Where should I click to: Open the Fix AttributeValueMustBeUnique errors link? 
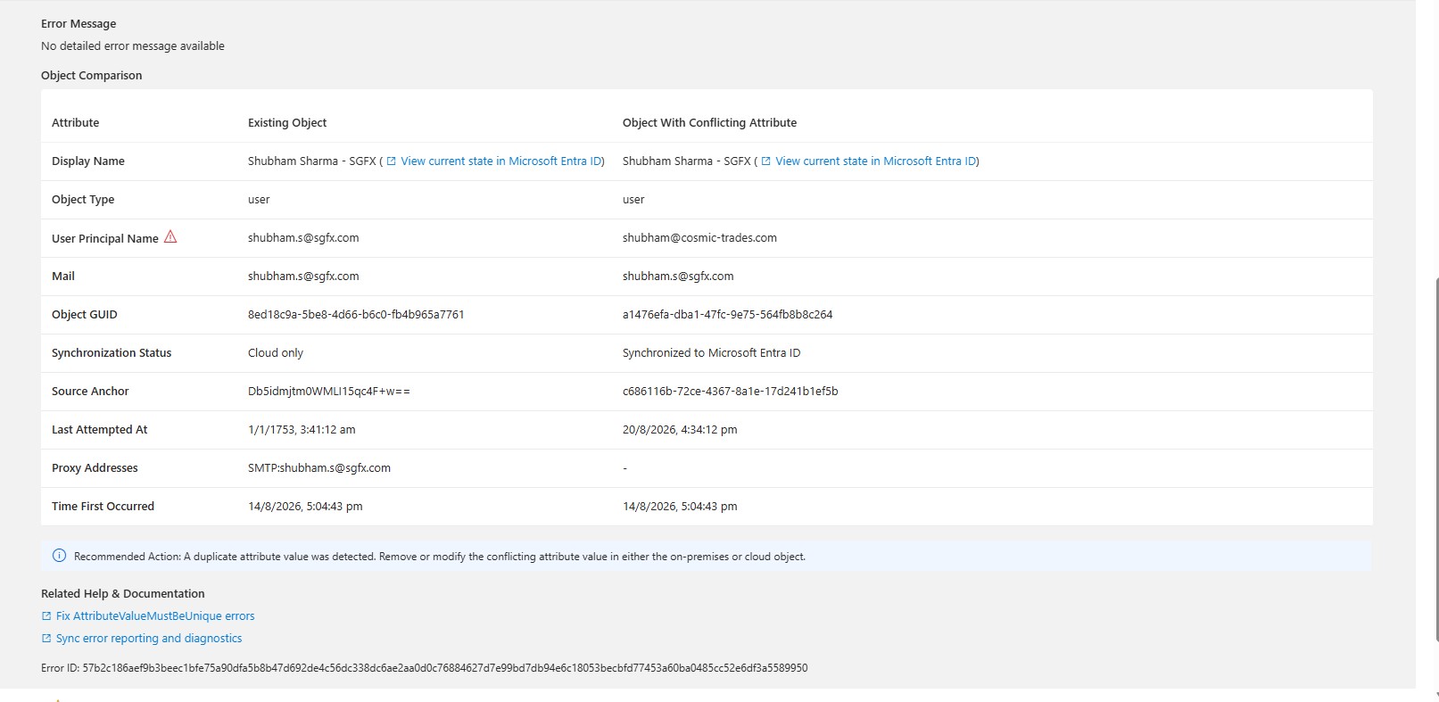point(155,616)
